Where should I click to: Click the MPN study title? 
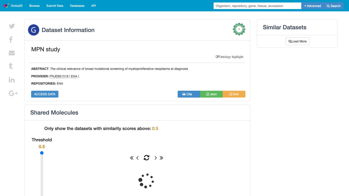pos(46,49)
